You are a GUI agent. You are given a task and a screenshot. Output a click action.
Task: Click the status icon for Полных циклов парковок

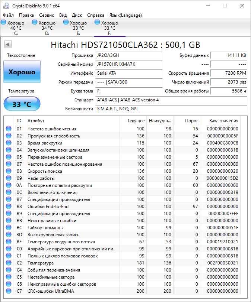[x=9, y=256]
